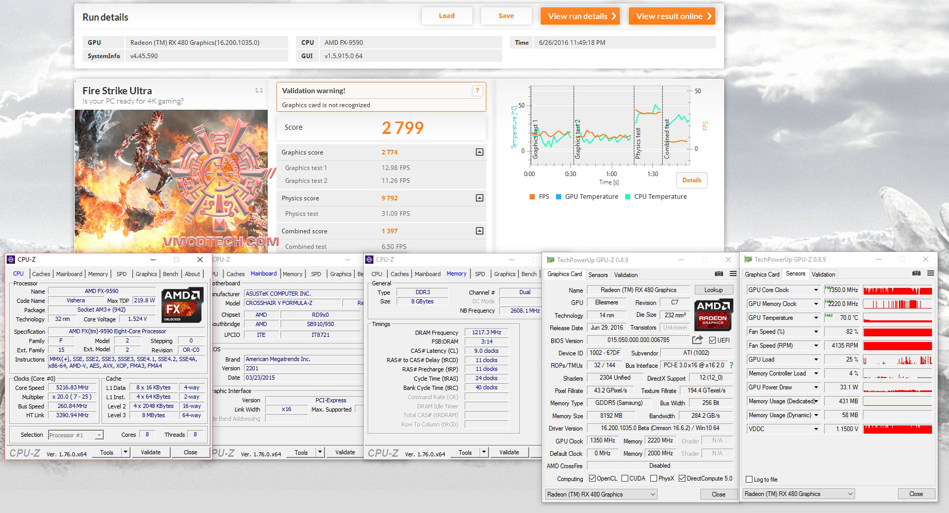Click the GPU-Z title bar icon of the Sensors window
Image resolution: width=949 pixels, height=513 pixels.
tap(748, 260)
